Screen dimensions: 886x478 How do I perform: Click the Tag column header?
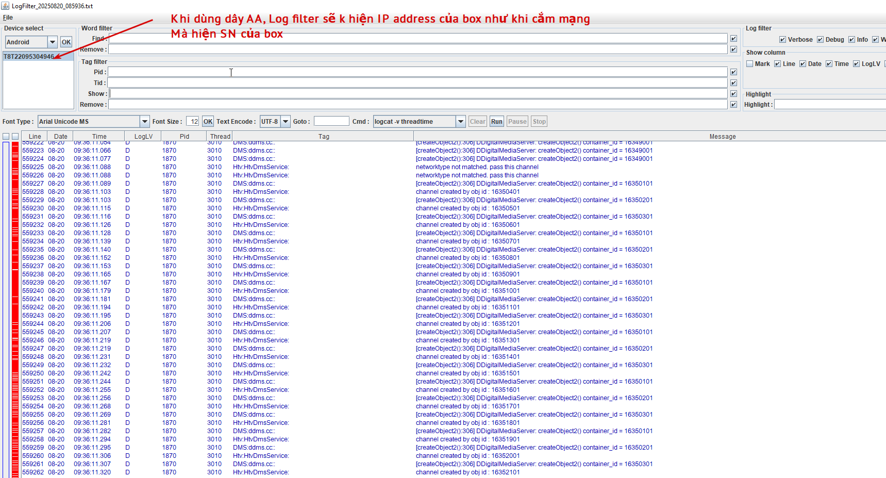324,137
